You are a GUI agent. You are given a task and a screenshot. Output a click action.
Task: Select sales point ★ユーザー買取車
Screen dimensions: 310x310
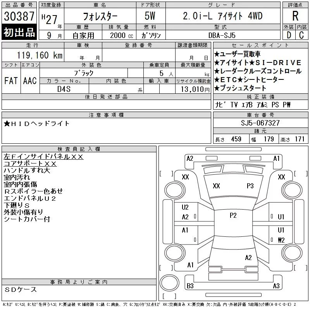[x=237, y=54]
